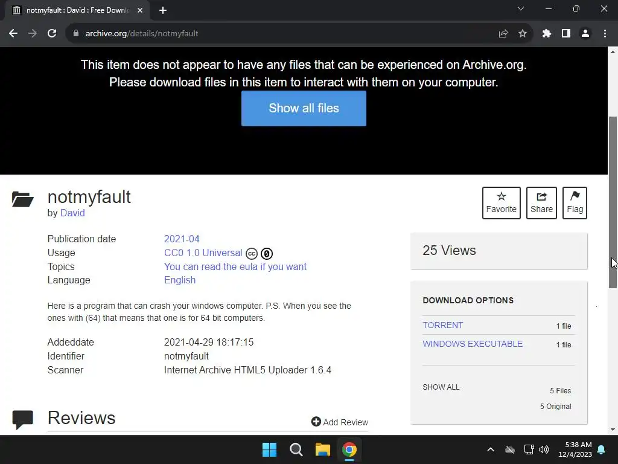The height and width of the screenshot is (464, 618).
Task: Click the '25 Views' text
Action: click(449, 251)
